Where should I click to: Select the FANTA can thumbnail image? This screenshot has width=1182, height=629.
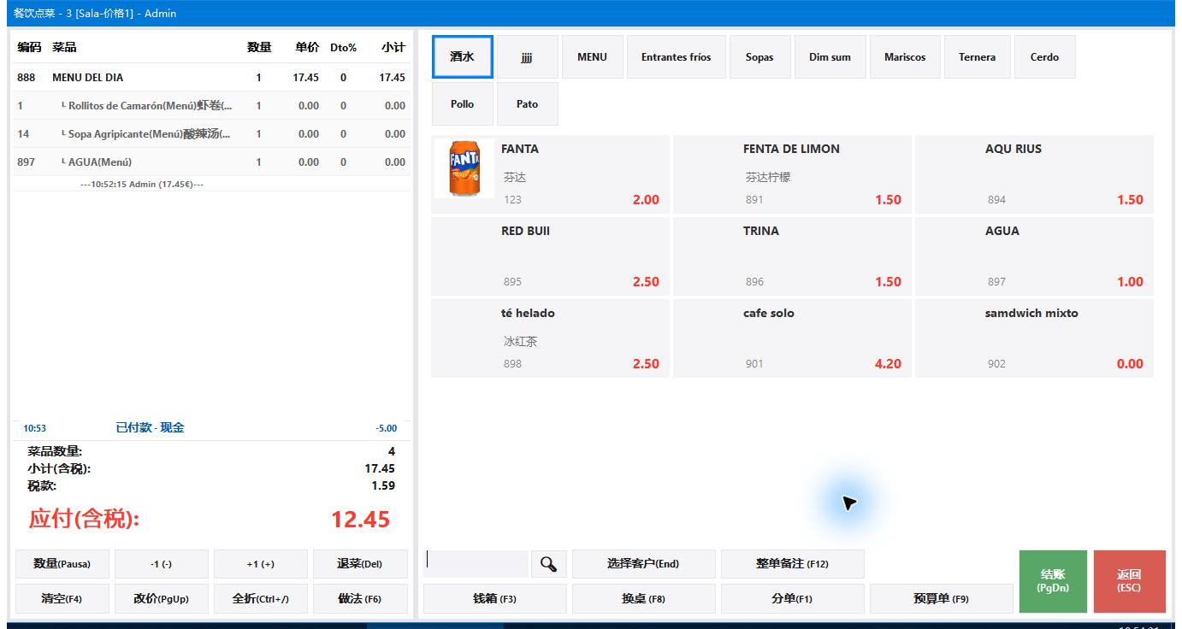click(464, 168)
